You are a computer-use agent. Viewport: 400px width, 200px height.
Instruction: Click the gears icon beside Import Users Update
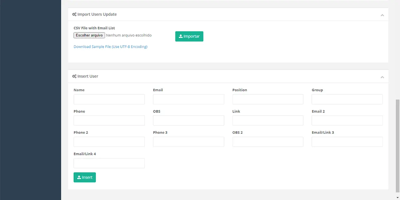click(x=74, y=14)
